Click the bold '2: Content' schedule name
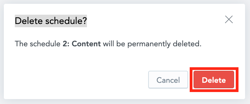 [x=81, y=44]
